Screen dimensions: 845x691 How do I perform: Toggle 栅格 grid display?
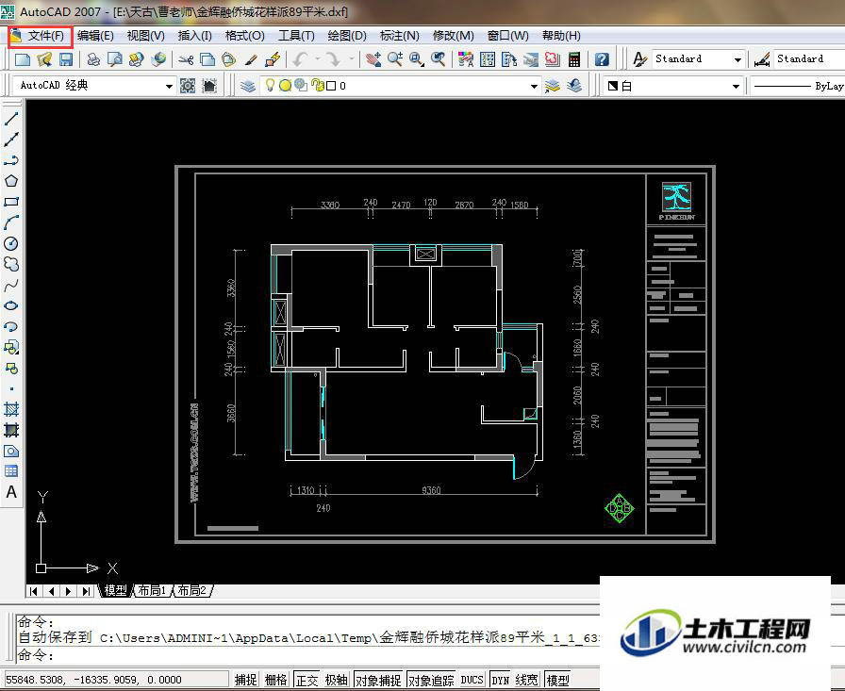tap(276, 681)
